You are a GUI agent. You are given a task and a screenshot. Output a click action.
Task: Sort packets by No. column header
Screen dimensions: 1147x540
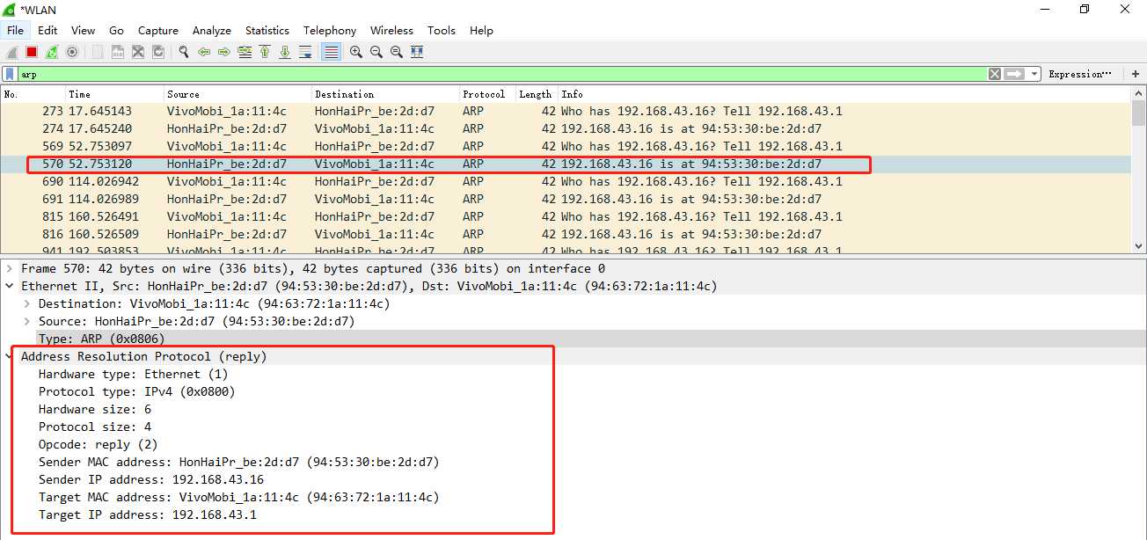pyautogui.click(x=33, y=94)
